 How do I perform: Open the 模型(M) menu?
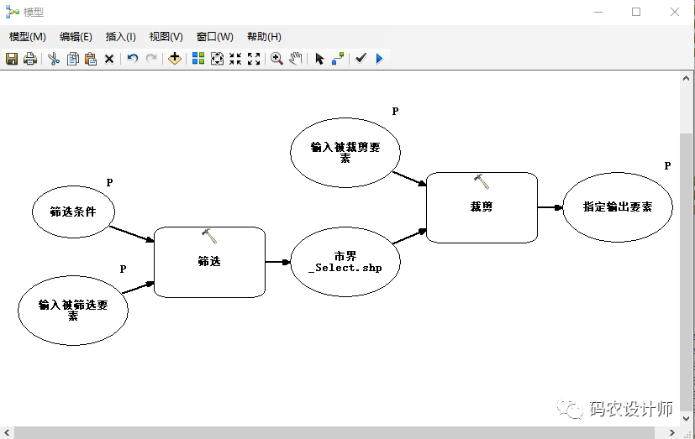point(28,37)
